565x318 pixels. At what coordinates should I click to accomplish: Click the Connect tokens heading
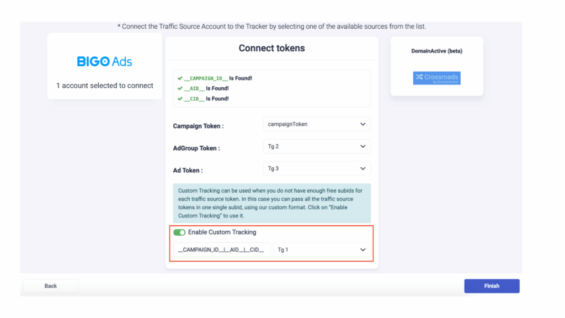pyautogui.click(x=271, y=48)
